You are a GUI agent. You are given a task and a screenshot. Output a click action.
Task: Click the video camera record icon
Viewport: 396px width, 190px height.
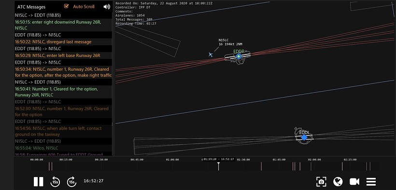(x=354, y=182)
